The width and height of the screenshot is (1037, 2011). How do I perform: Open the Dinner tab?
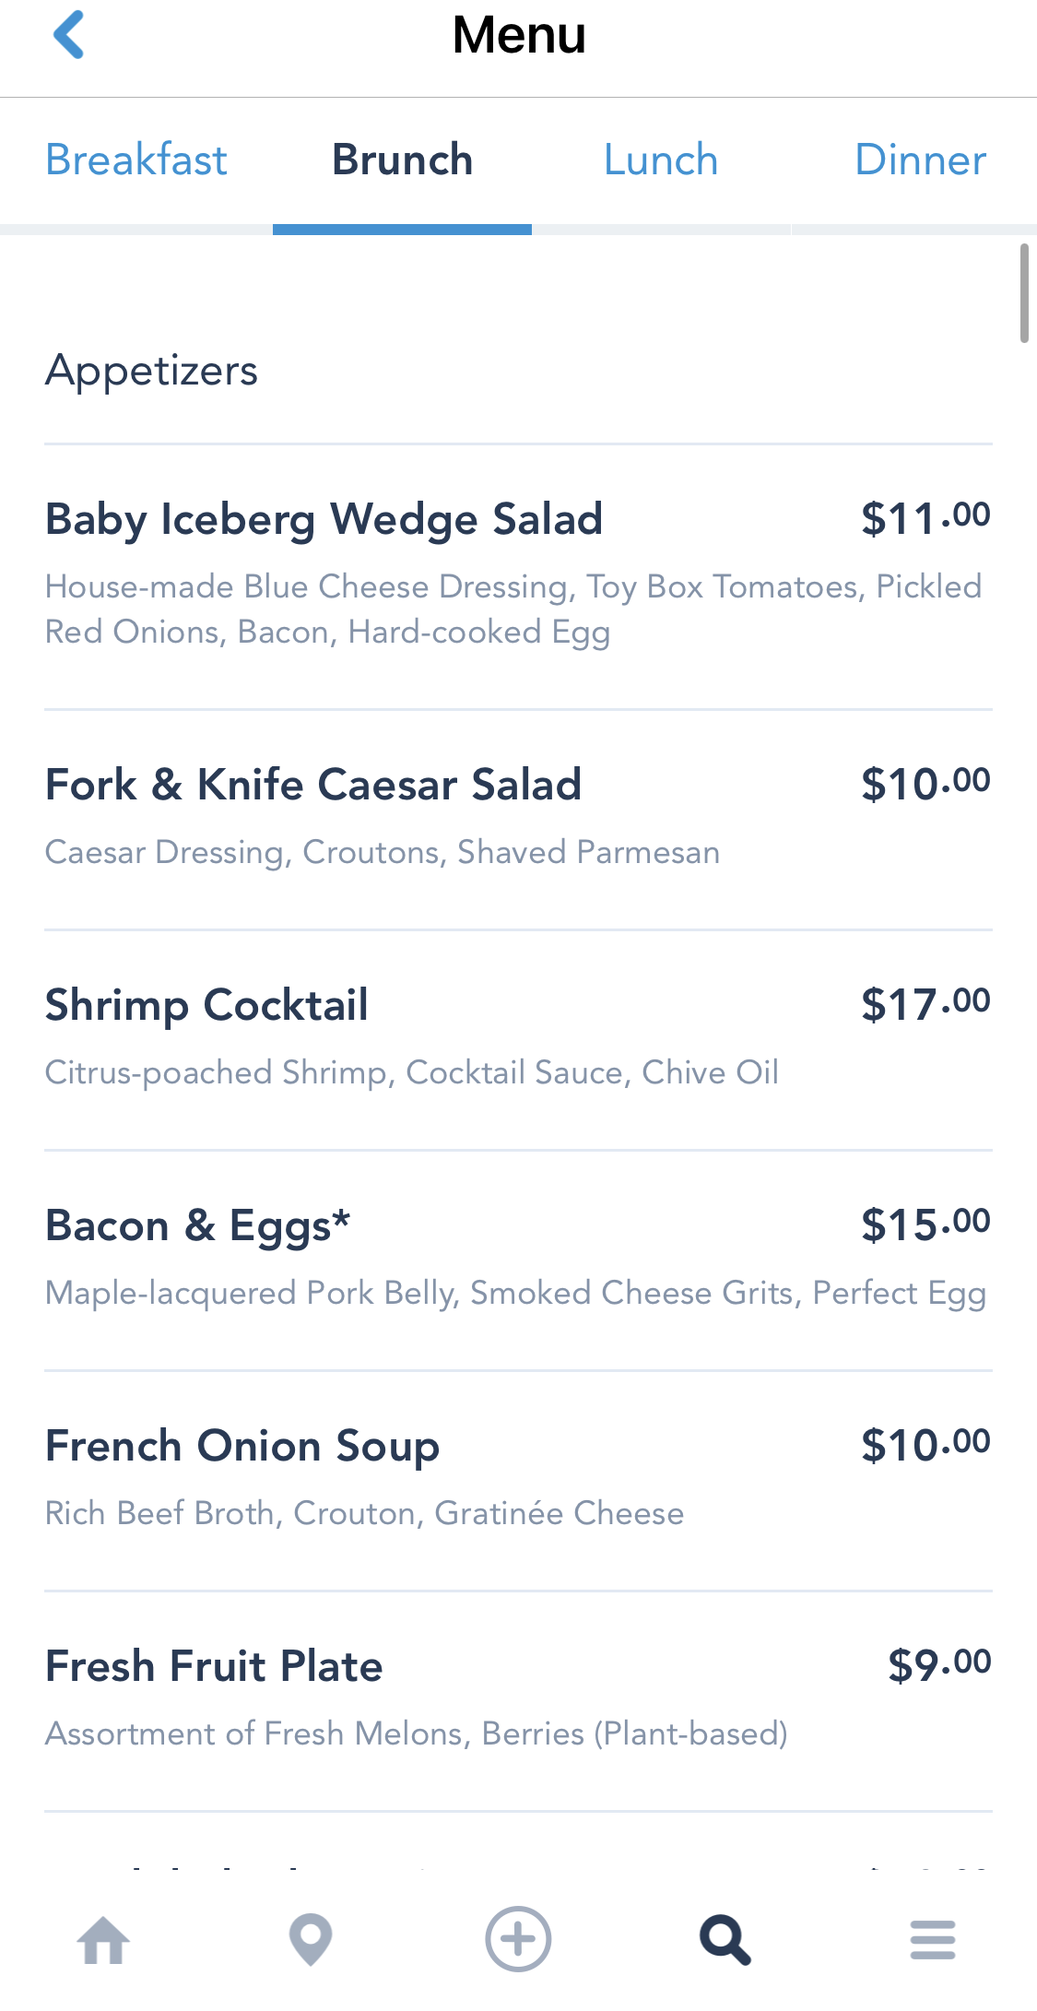coord(920,160)
